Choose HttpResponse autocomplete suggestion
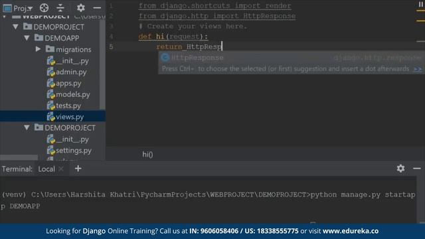The image size is (425, 239). pyautogui.click(x=292, y=58)
